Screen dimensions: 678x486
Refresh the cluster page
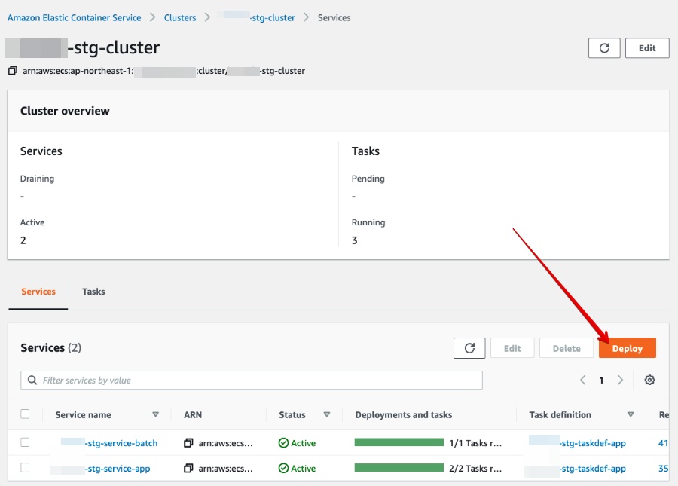[605, 47]
